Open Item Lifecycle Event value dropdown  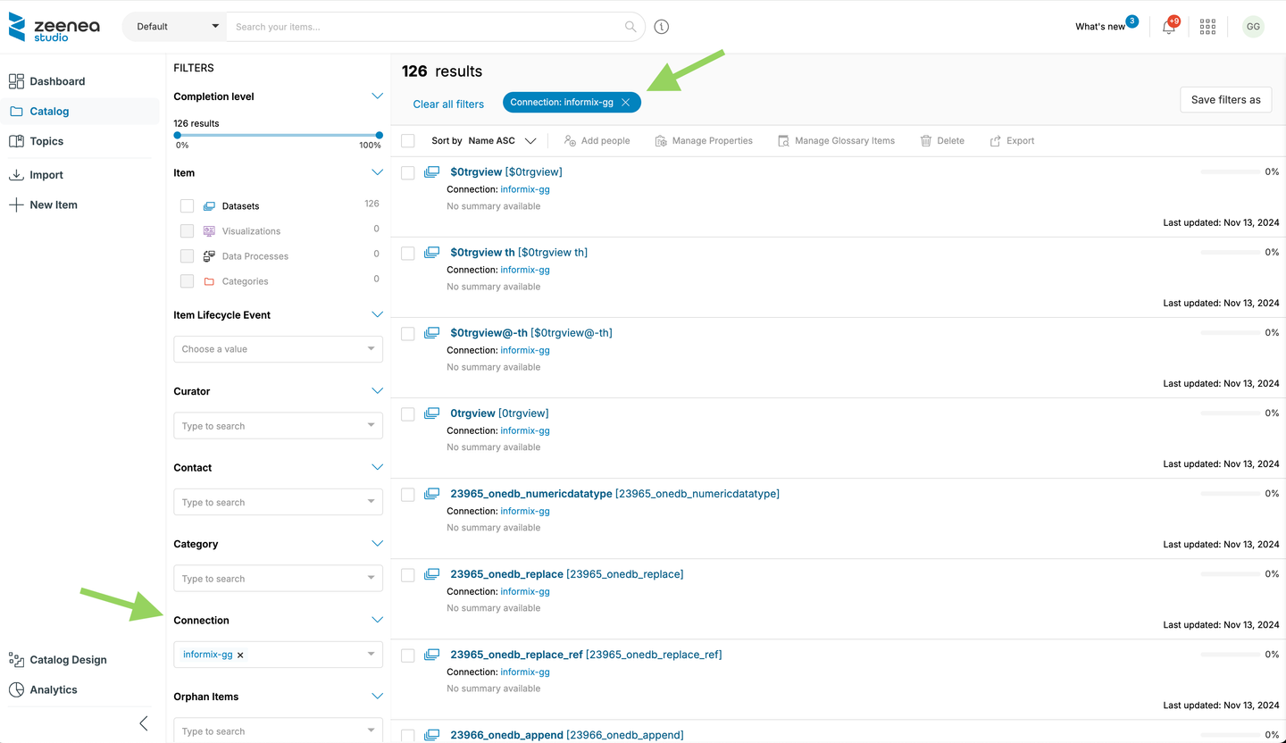[278, 349]
